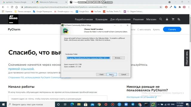Viewport: 191px width, 107px height.
Task: Cancel the PyCharm Community Edition setup
Action: pyautogui.click(x=124, y=74)
